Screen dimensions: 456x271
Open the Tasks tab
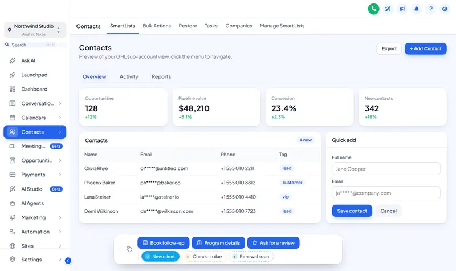211,26
